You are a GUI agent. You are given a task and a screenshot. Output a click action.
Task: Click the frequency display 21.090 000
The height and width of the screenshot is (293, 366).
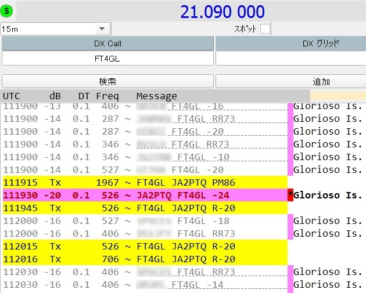tap(223, 12)
